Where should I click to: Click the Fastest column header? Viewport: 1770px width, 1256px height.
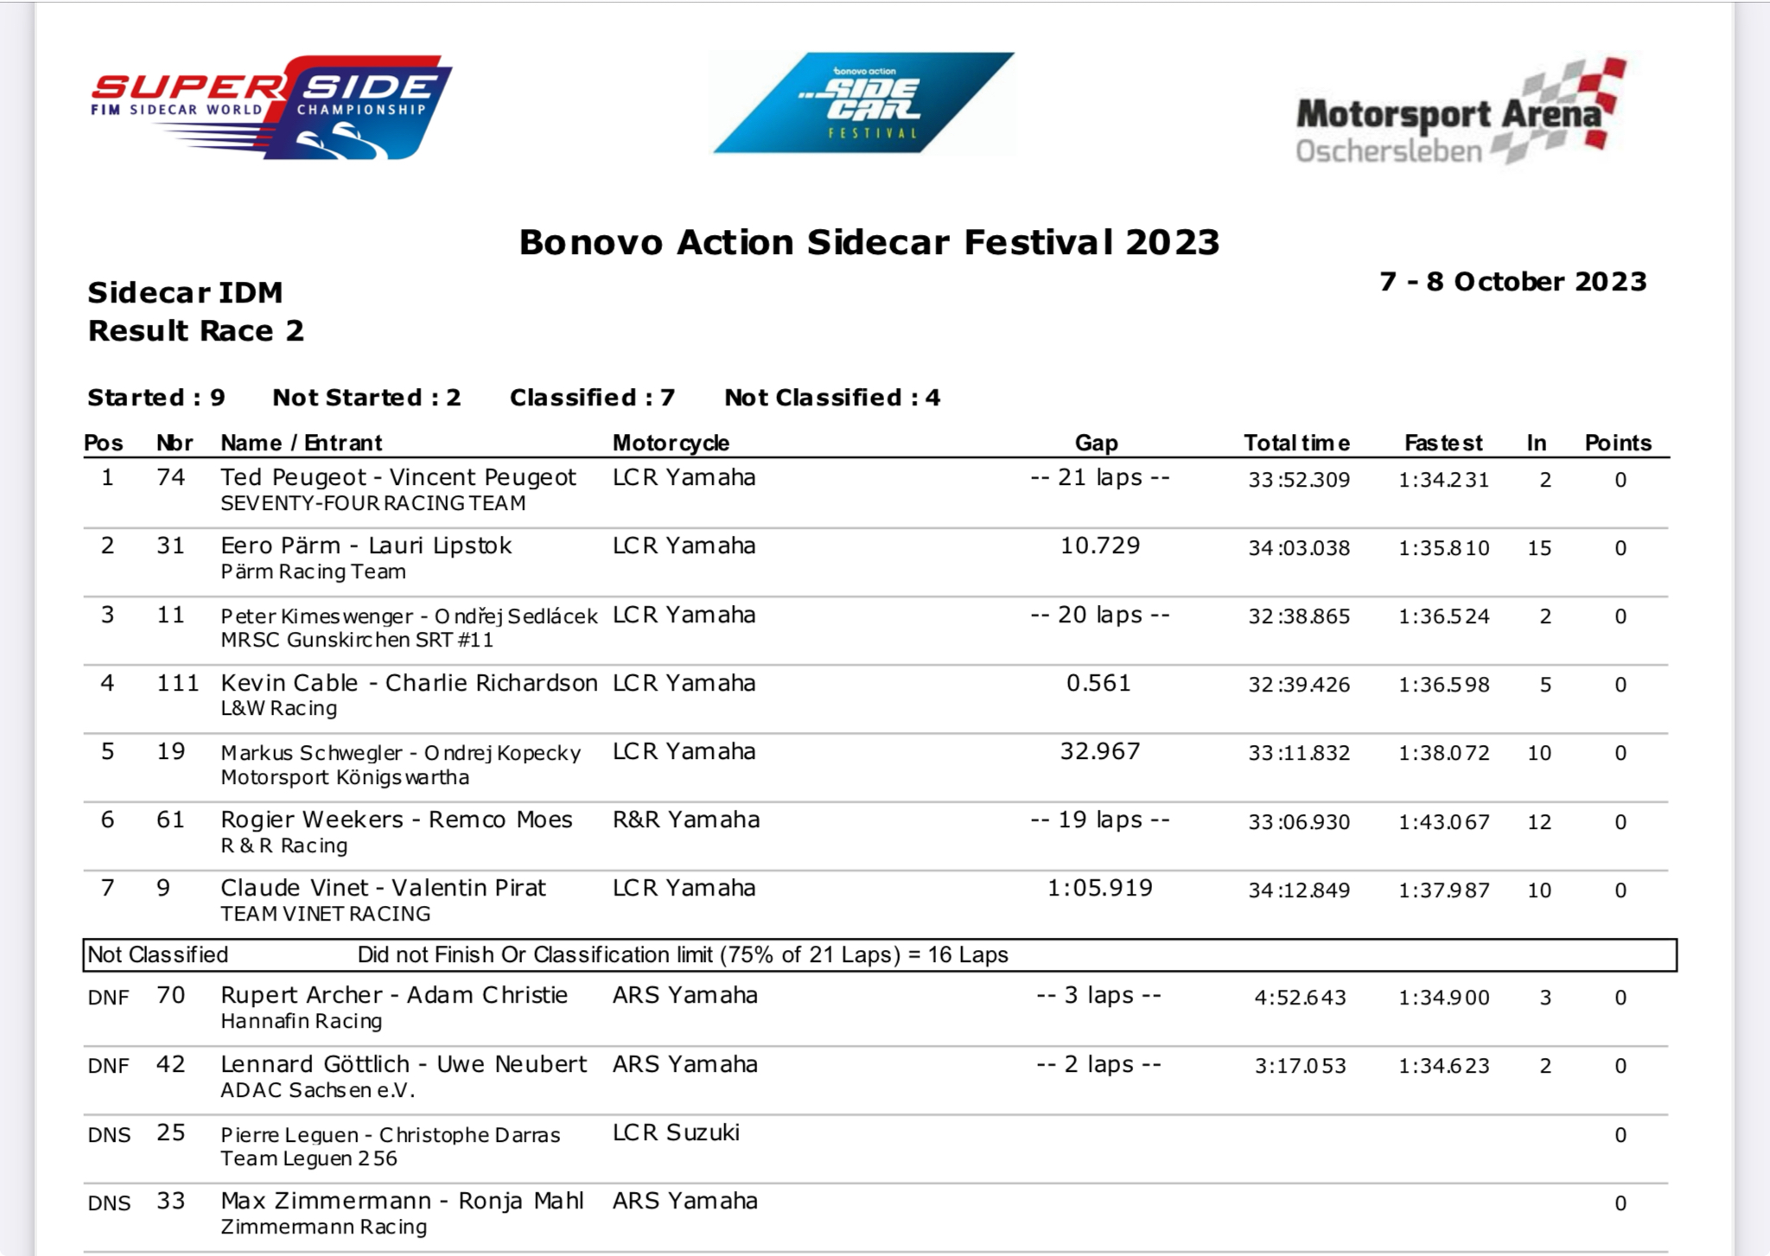tap(1443, 443)
